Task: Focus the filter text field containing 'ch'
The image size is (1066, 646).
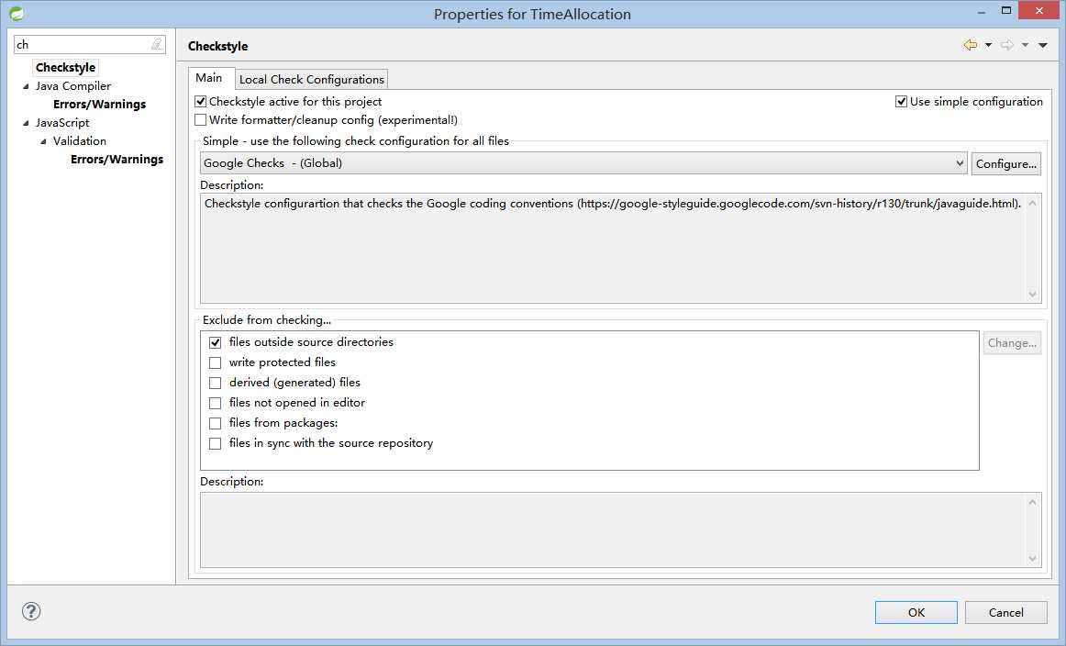Action: [x=89, y=44]
